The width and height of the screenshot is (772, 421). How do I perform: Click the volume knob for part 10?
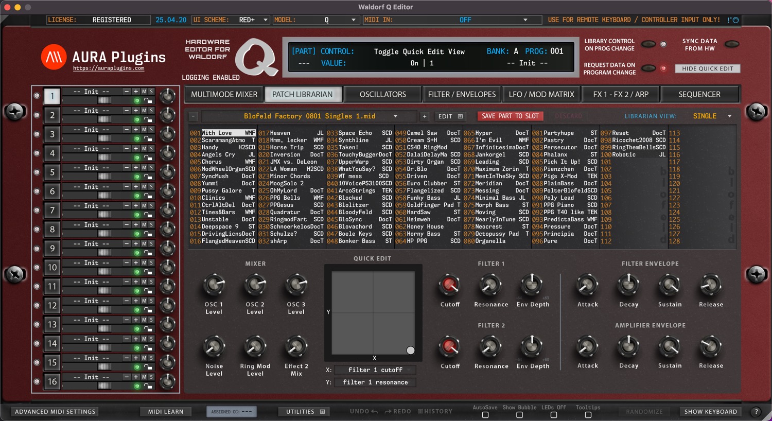[167, 267]
